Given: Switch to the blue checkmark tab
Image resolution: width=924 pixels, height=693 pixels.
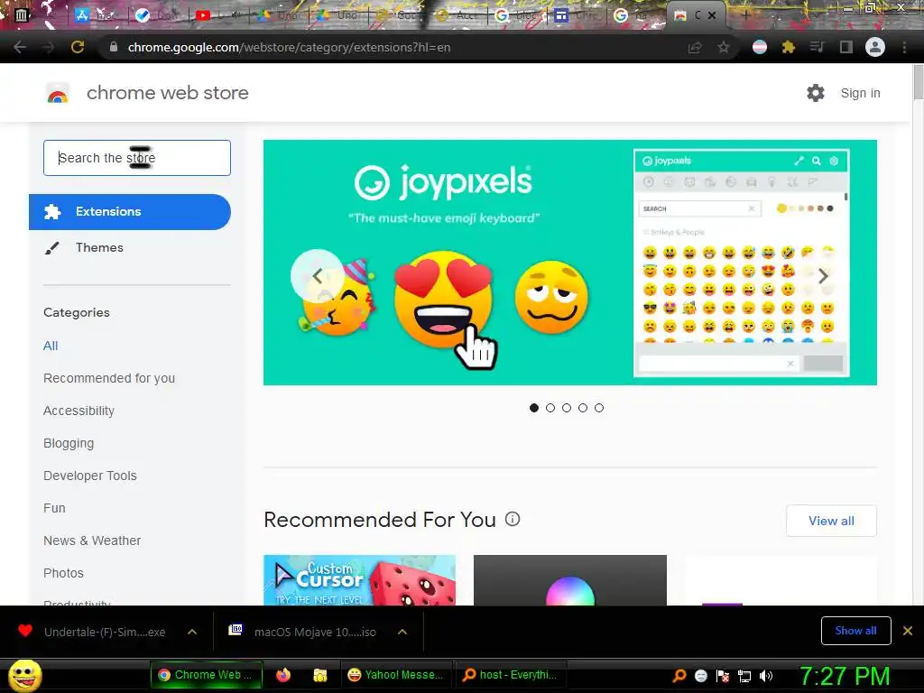Looking at the screenshot, I should (157, 15).
